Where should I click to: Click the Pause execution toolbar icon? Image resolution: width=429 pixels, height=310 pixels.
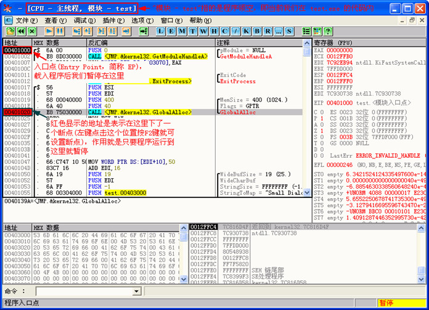(60, 31)
